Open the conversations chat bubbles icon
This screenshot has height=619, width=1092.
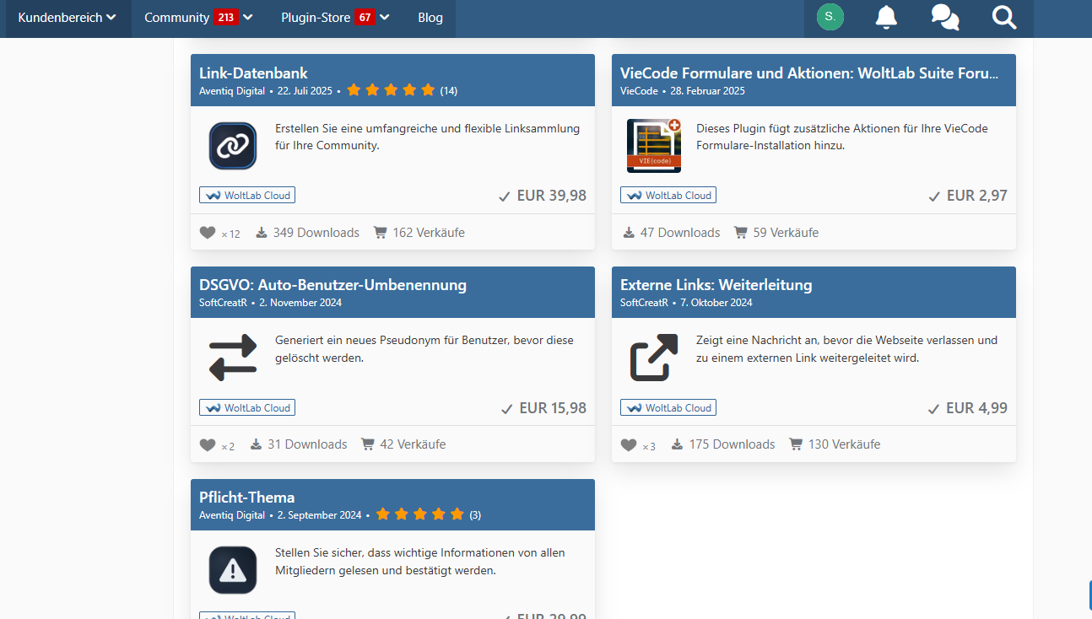tap(944, 17)
